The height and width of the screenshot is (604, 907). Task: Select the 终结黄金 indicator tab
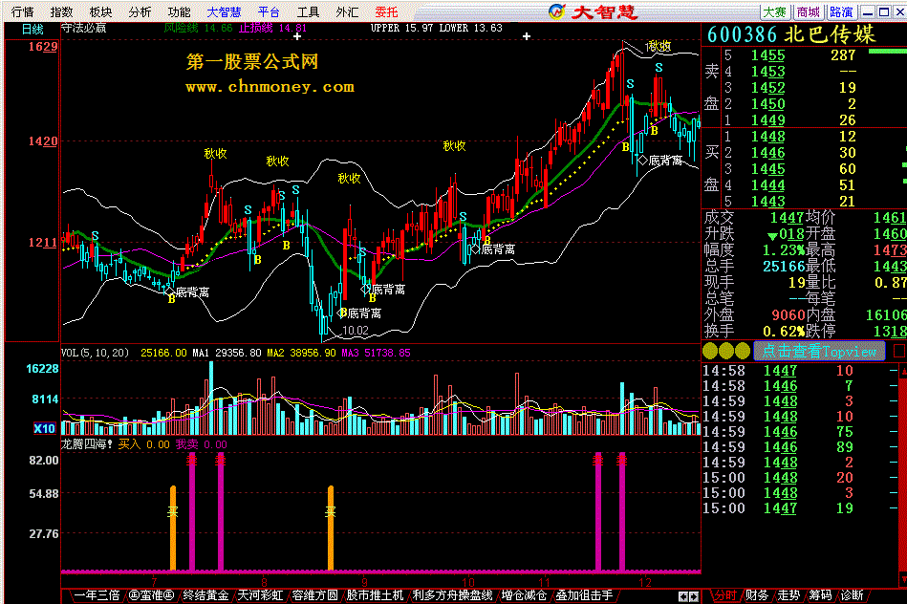pyautogui.click(x=205, y=595)
